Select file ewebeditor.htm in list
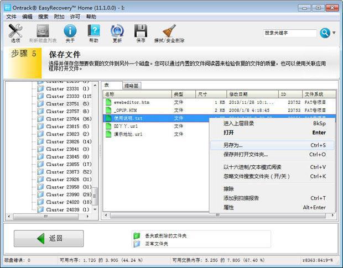Screen dimensions: 343x268 (x=220, y=102)
